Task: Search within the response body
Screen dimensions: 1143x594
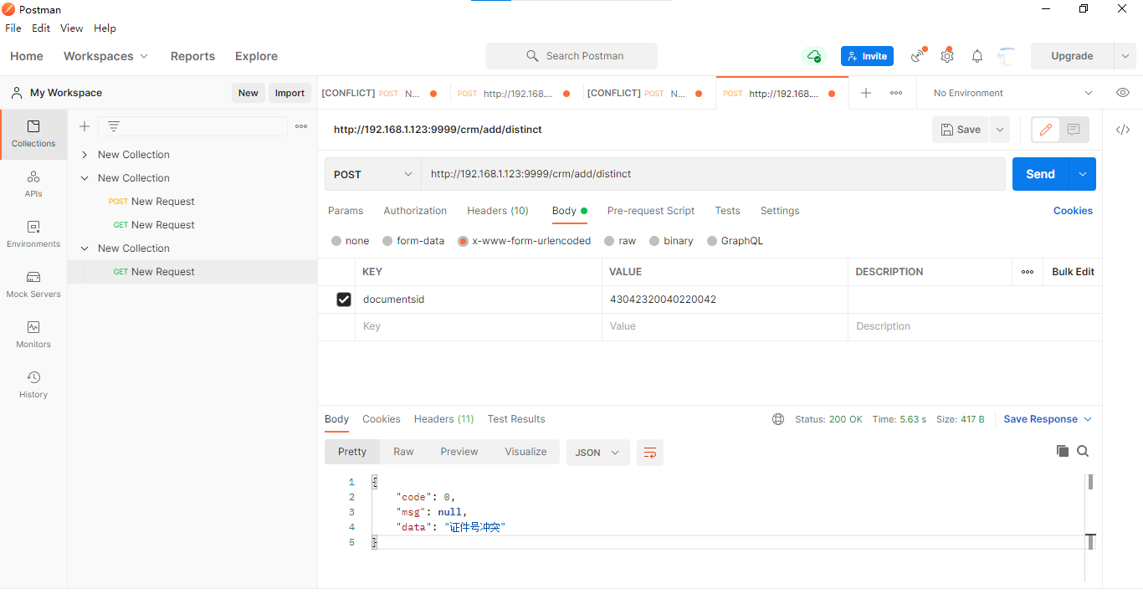Action: pos(1083,451)
